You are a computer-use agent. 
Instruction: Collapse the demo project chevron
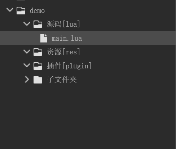[10, 10]
